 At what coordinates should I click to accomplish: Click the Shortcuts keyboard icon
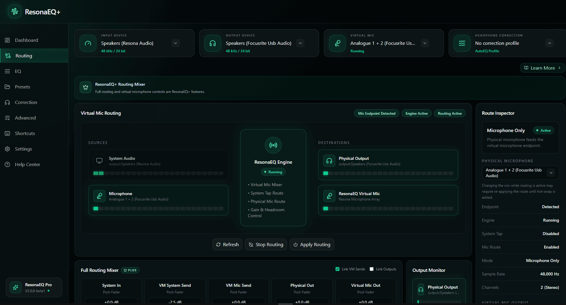point(7,133)
